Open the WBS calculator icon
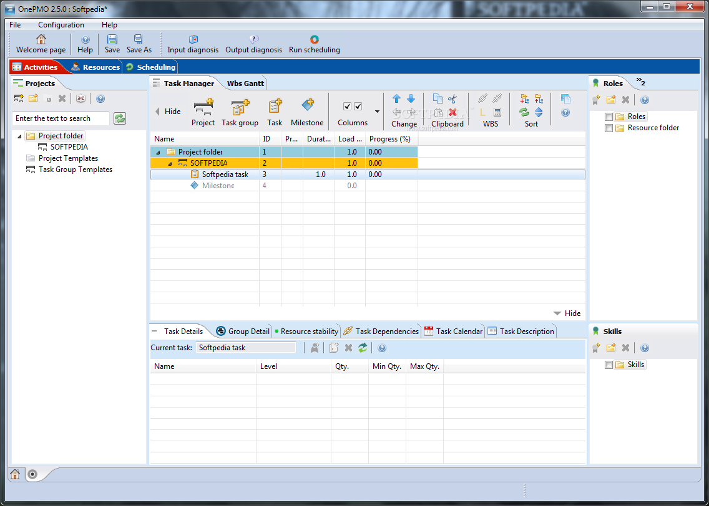This screenshot has width=709, height=506. (x=497, y=112)
